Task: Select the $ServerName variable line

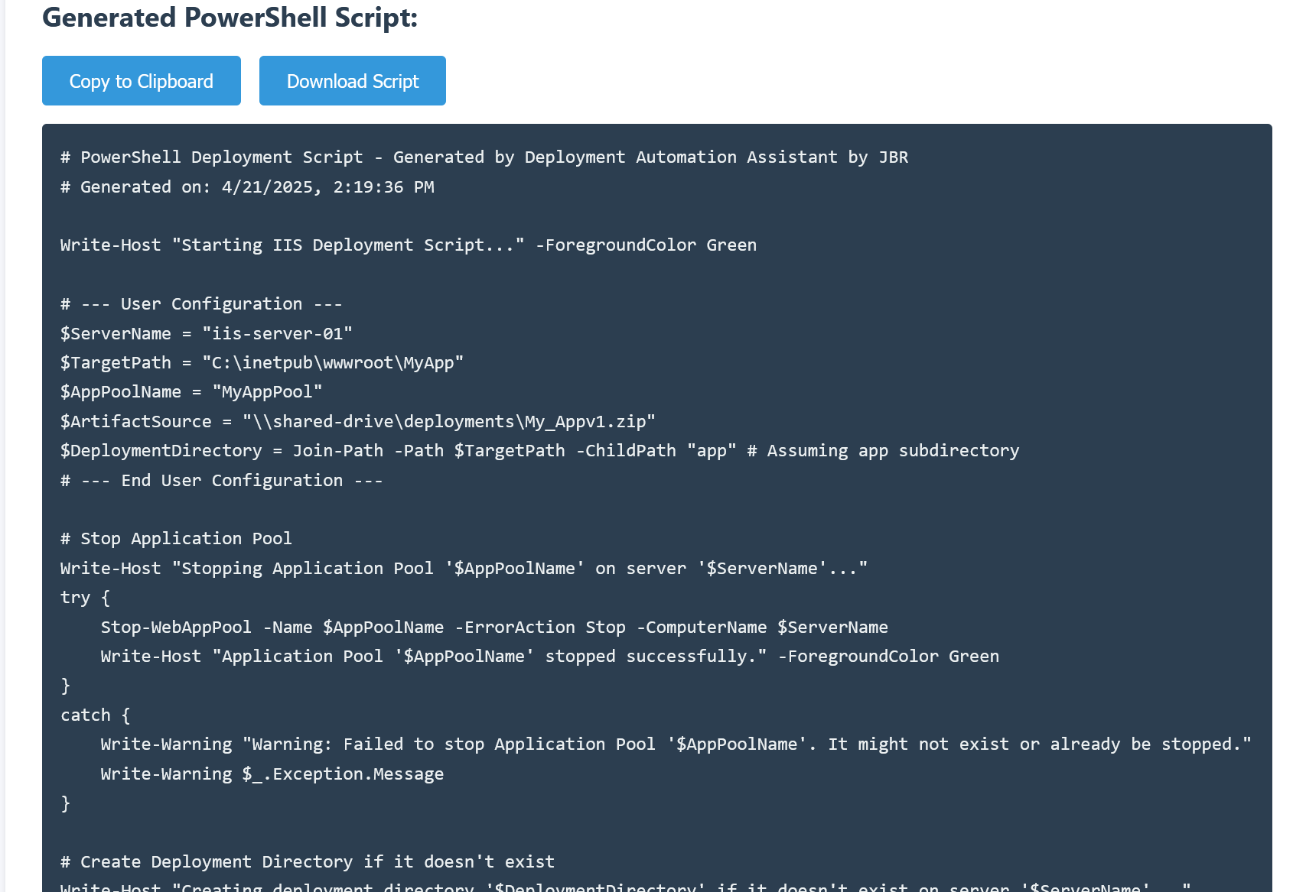Action: tap(206, 333)
